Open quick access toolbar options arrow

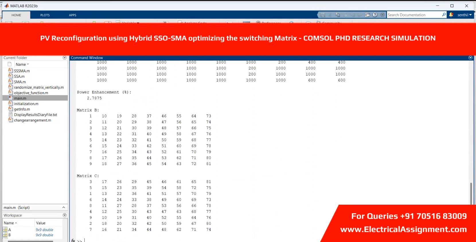[x=382, y=15]
